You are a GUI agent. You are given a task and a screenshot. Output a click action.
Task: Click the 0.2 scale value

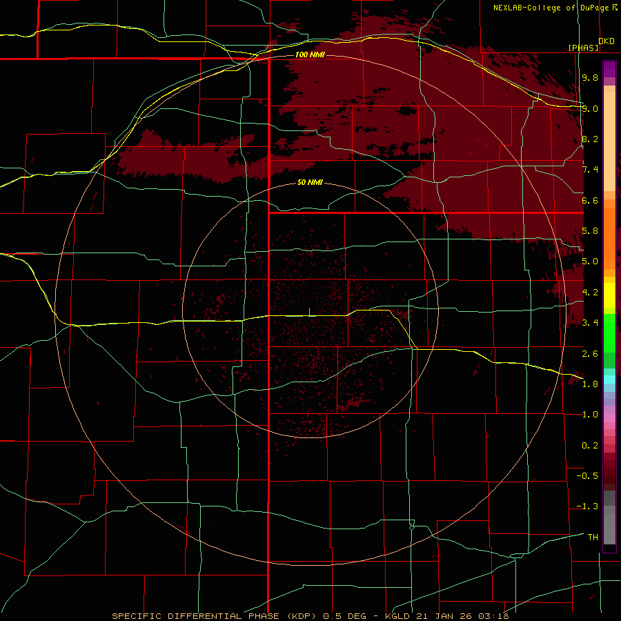(590, 446)
